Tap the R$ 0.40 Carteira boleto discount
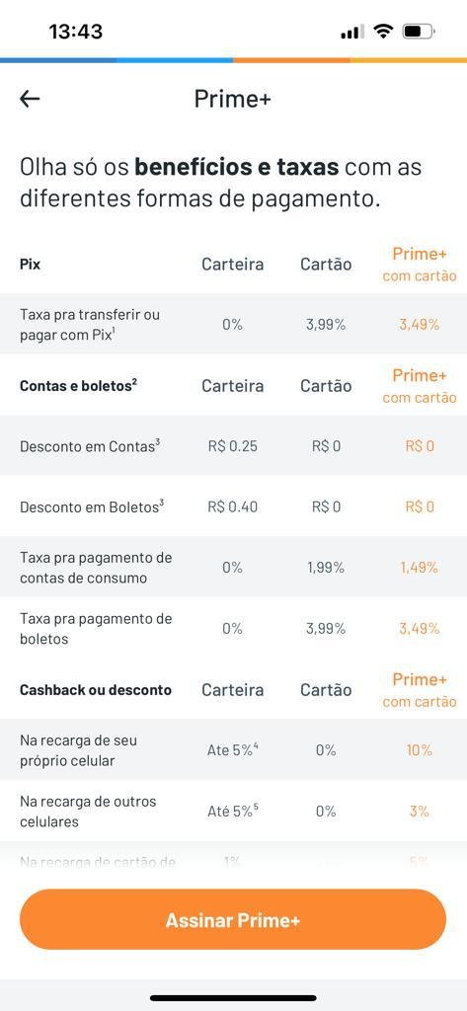This screenshot has height=1011, width=467. tap(232, 506)
